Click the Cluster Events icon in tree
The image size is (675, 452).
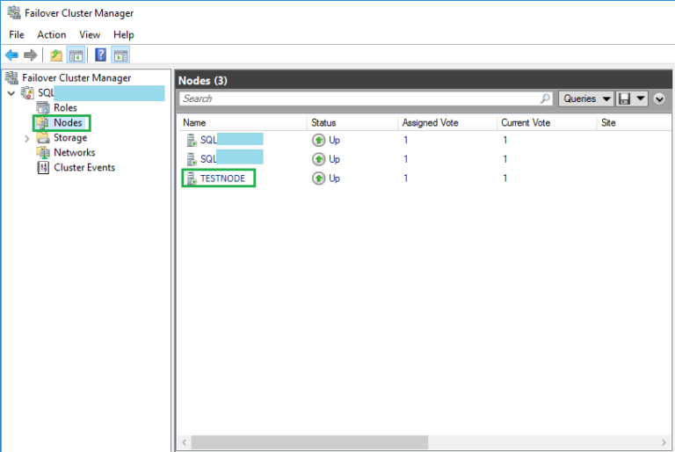(x=43, y=168)
